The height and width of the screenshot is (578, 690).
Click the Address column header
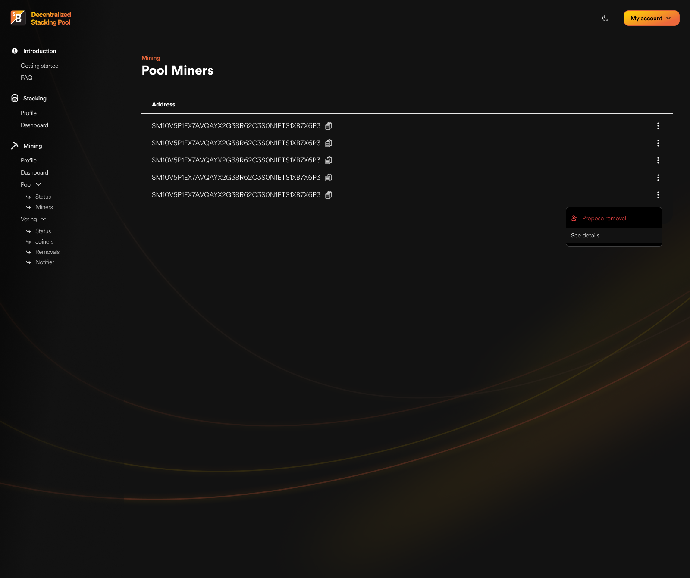pos(163,104)
